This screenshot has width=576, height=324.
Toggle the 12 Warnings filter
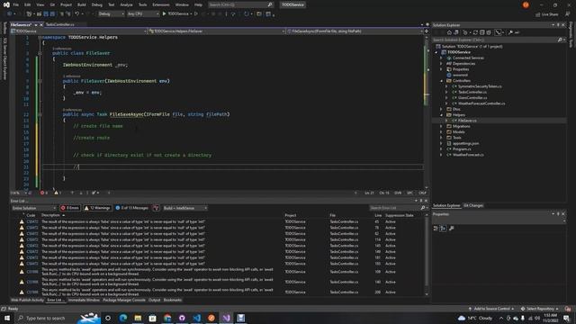click(97, 208)
